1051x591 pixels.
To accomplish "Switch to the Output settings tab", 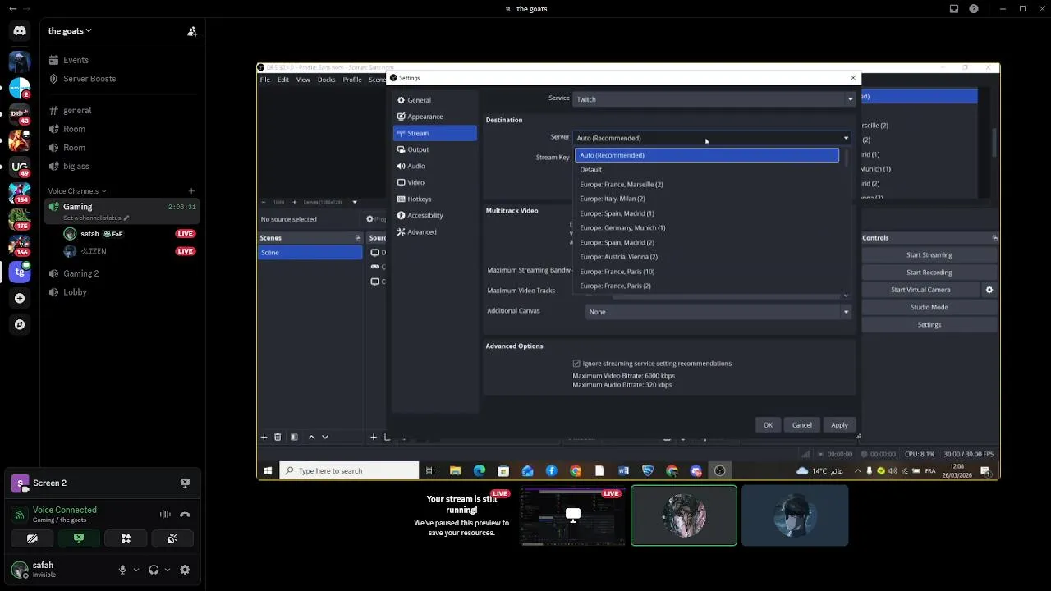I will point(435,149).
